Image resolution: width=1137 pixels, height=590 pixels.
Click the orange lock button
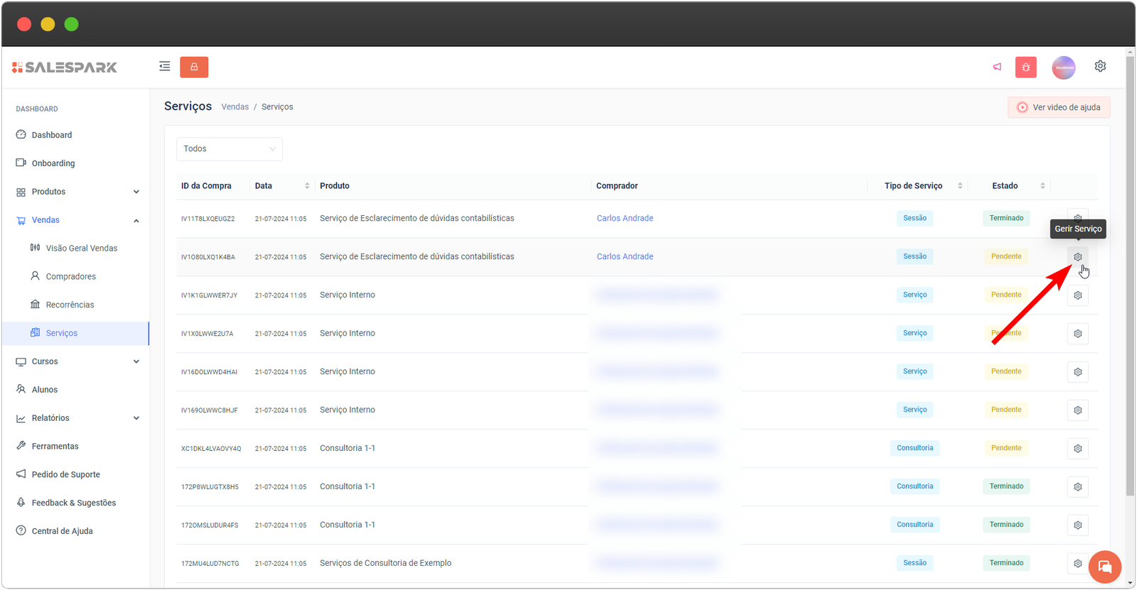click(x=194, y=67)
